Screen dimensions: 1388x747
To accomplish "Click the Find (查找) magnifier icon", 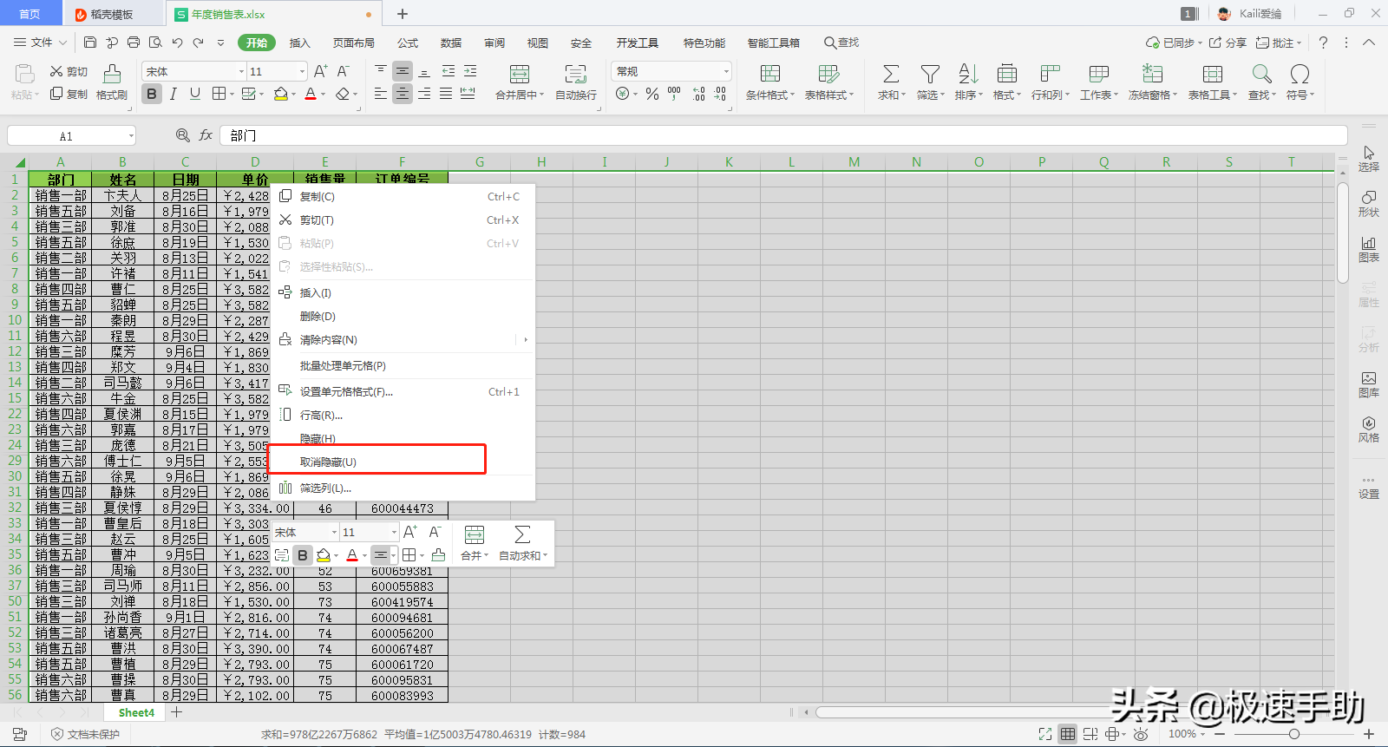I will [x=1261, y=75].
